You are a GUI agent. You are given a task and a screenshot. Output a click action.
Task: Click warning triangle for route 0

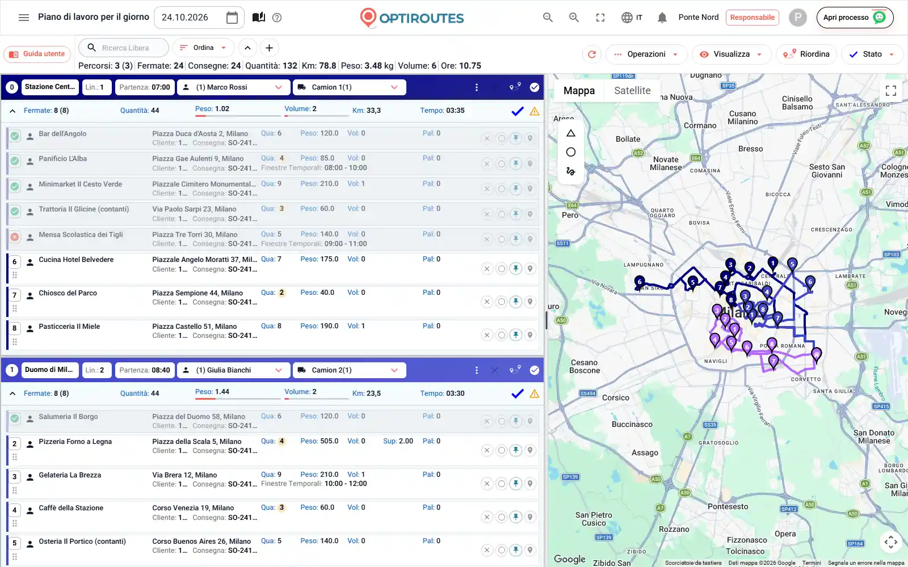(535, 111)
